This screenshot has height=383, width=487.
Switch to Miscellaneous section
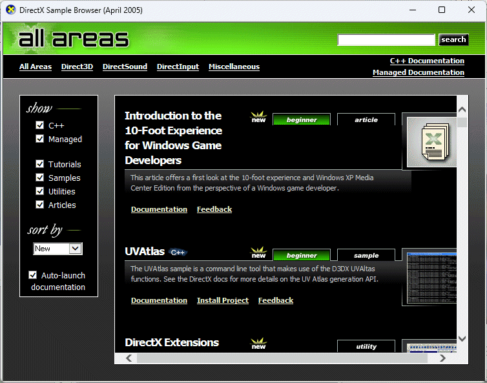click(x=234, y=67)
